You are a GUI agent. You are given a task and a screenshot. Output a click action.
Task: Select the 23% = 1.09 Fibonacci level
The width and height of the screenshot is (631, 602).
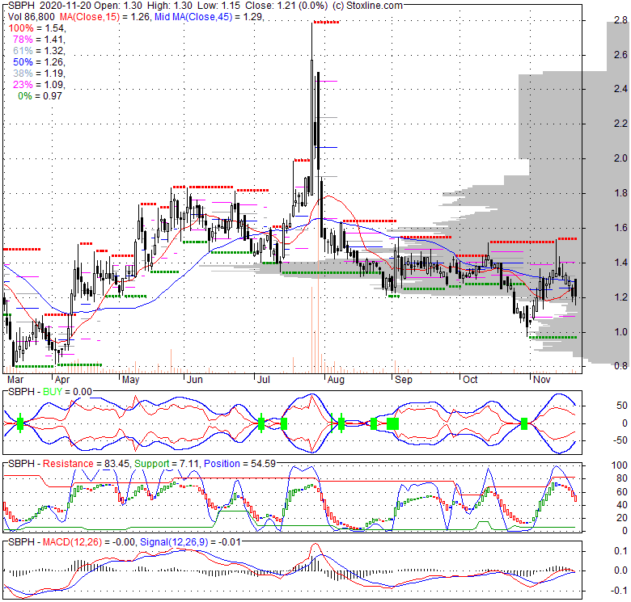39,84
